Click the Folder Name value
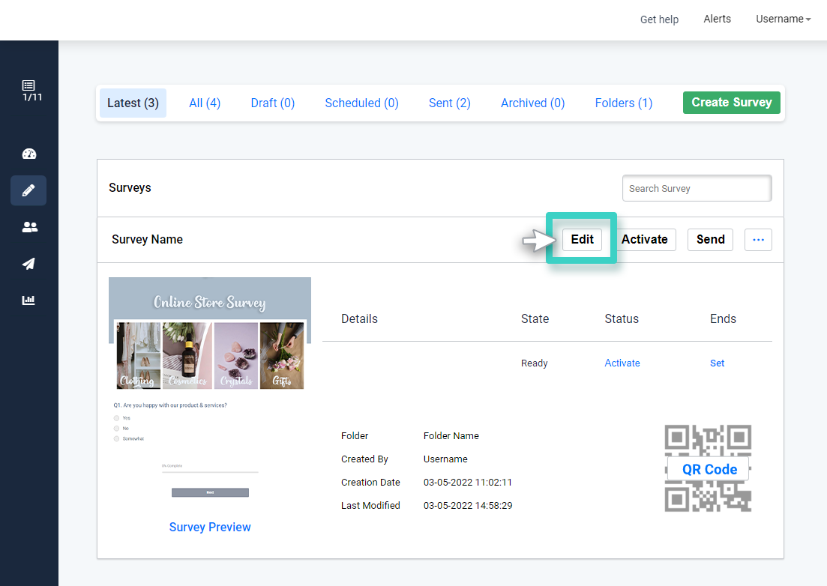This screenshot has width=827, height=586. 451,436
